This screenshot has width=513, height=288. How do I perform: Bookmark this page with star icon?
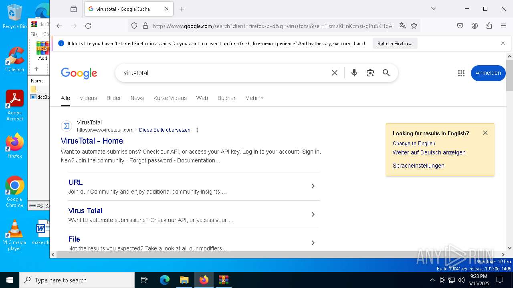pyautogui.click(x=414, y=26)
